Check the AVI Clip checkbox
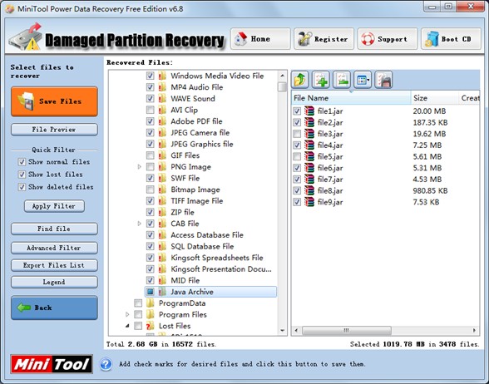Viewport: 489px width, 384px height. point(150,110)
